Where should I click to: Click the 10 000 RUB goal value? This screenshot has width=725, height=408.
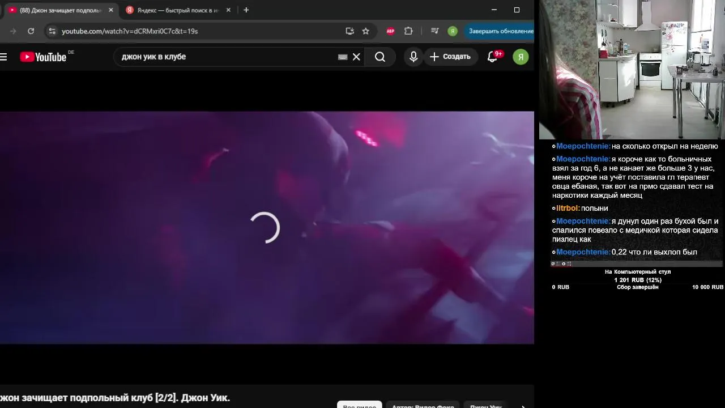tap(707, 287)
